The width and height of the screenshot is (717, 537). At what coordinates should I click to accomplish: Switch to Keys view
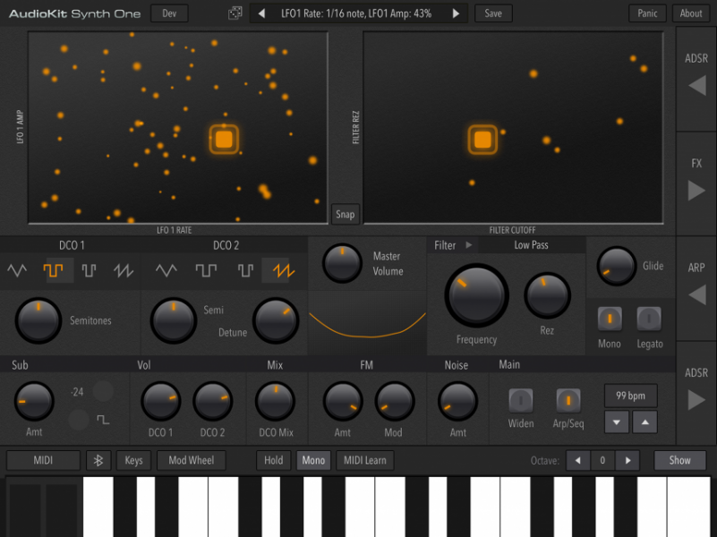tap(133, 460)
